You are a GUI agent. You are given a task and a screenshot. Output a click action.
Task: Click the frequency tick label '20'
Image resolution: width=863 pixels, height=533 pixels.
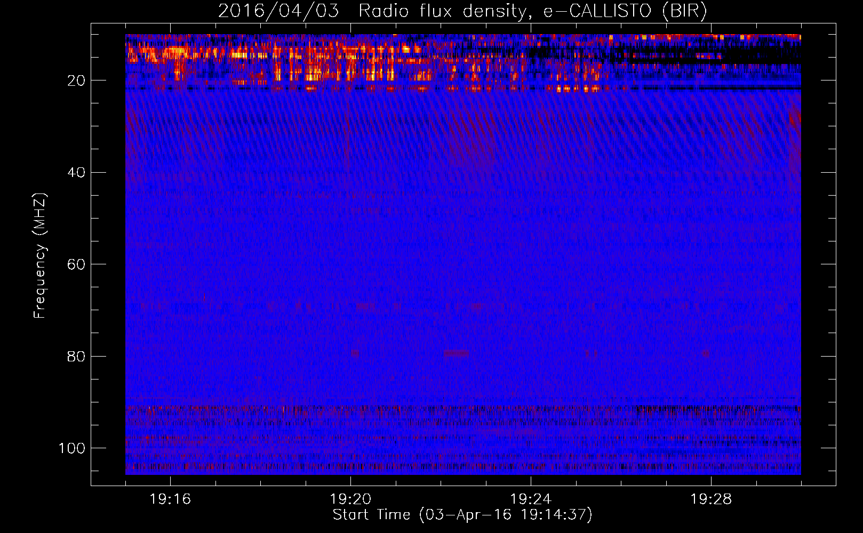tap(77, 80)
